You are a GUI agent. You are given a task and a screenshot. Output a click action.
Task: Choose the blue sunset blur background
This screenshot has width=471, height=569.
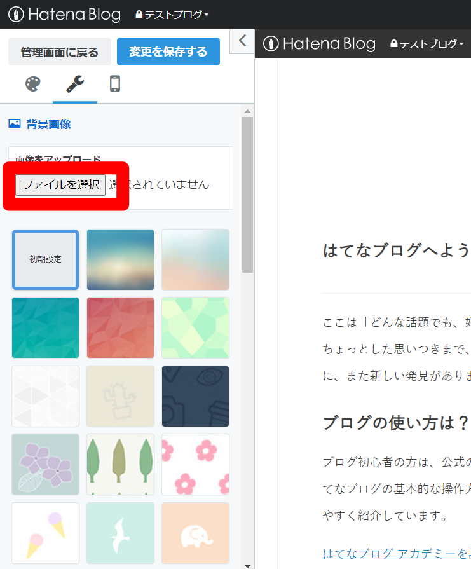[121, 259]
